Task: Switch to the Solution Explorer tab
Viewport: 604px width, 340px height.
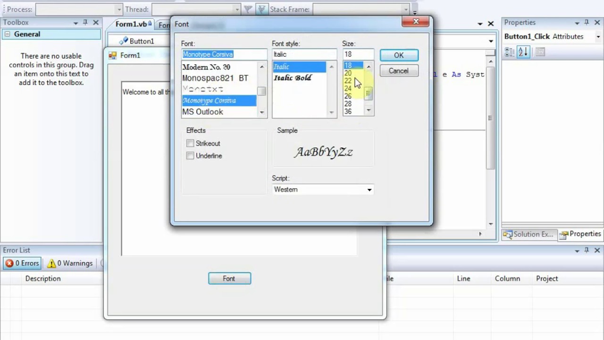Action: point(529,234)
